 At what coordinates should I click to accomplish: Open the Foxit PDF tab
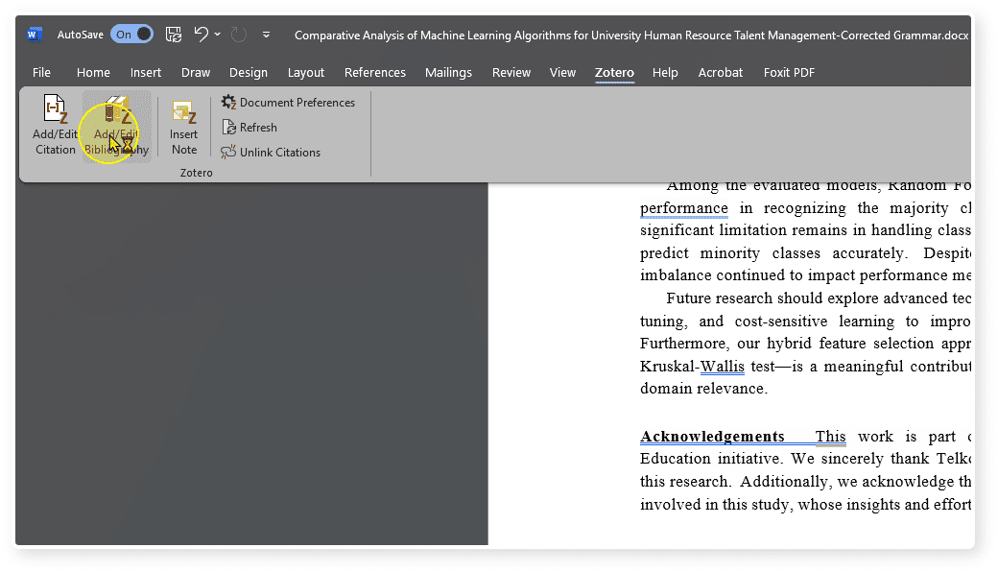[789, 73]
